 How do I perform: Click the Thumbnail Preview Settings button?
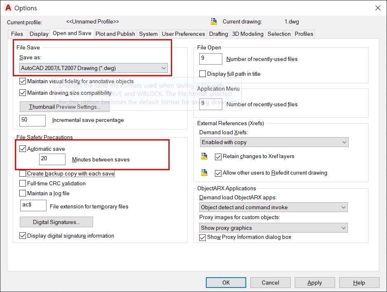(x=64, y=107)
